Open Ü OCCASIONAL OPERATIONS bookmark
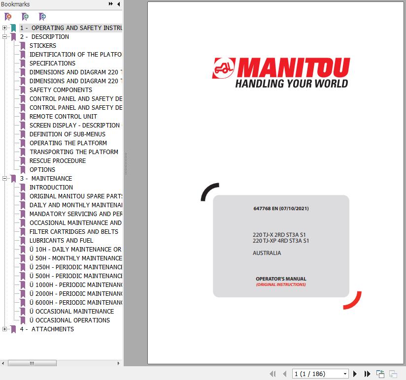This screenshot has width=406, height=380. tap(69, 320)
